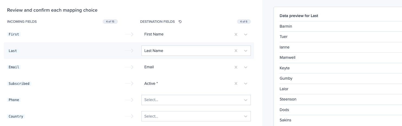Open the Active field dropdown chevron
402x126 pixels.
[246, 83]
